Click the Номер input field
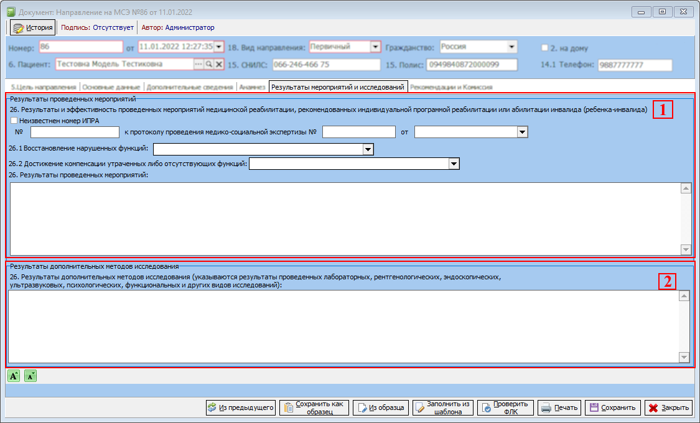 [x=81, y=47]
